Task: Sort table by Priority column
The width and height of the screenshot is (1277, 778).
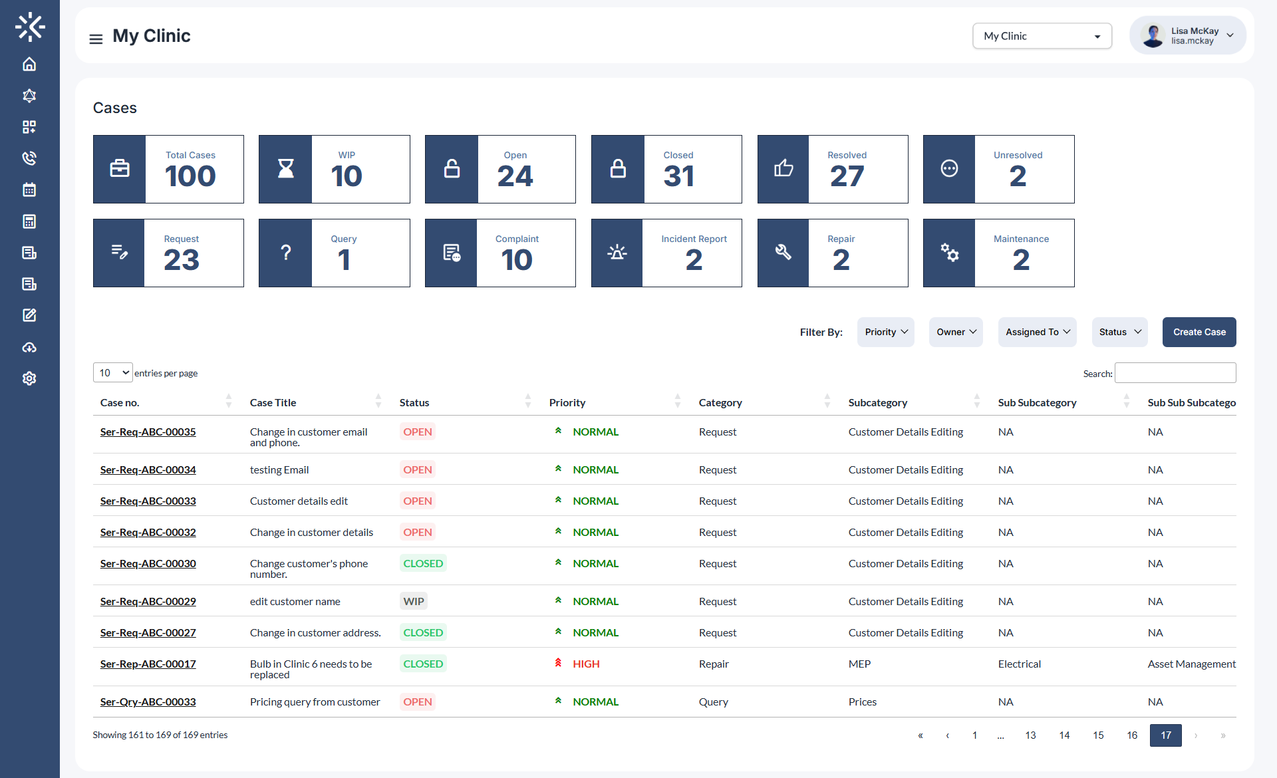Action: tap(678, 402)
